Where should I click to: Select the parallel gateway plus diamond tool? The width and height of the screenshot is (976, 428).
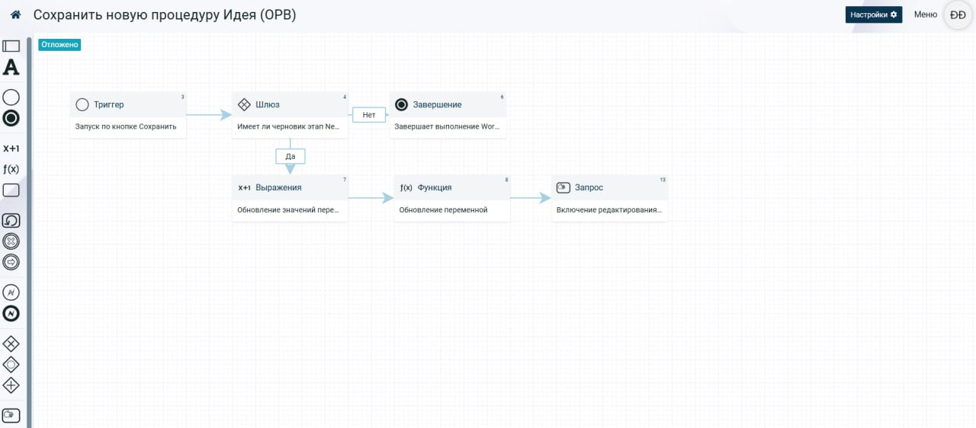click(x=11, y=385)
